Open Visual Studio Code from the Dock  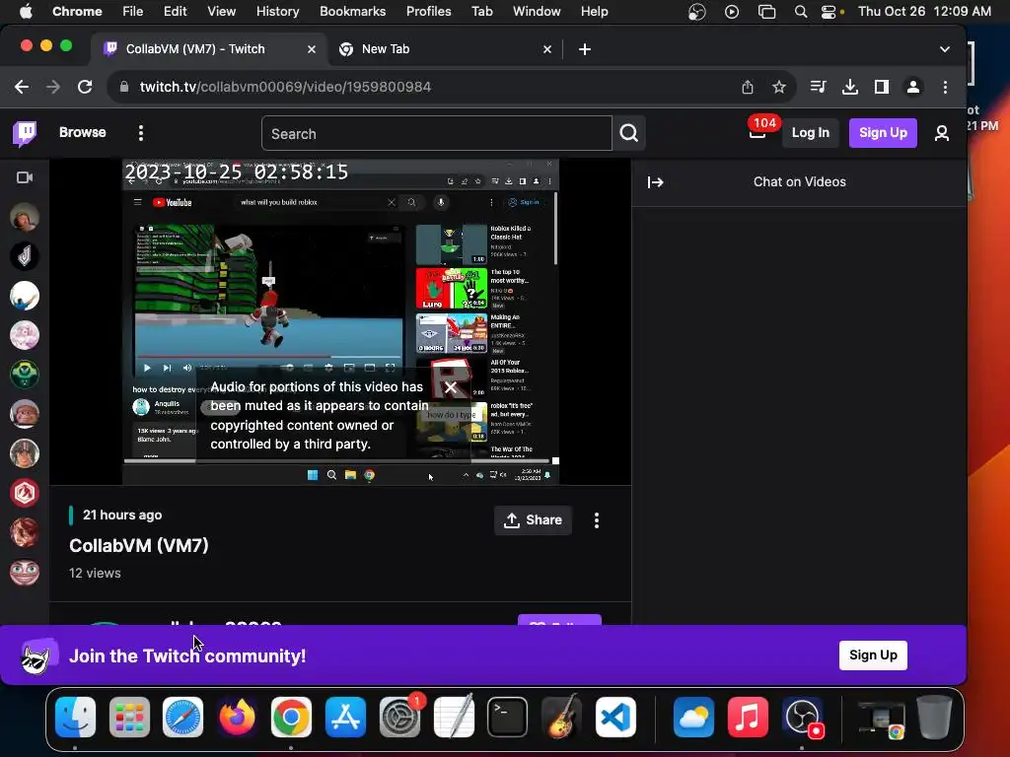615,717
